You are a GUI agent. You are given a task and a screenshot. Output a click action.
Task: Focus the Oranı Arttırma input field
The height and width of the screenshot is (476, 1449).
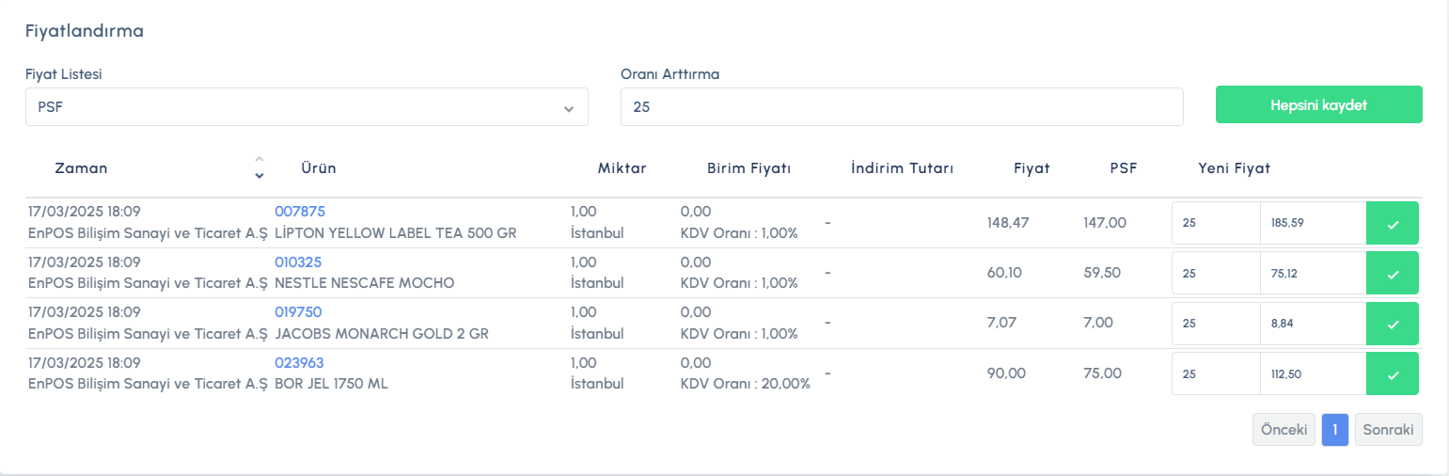click(901, 107)
